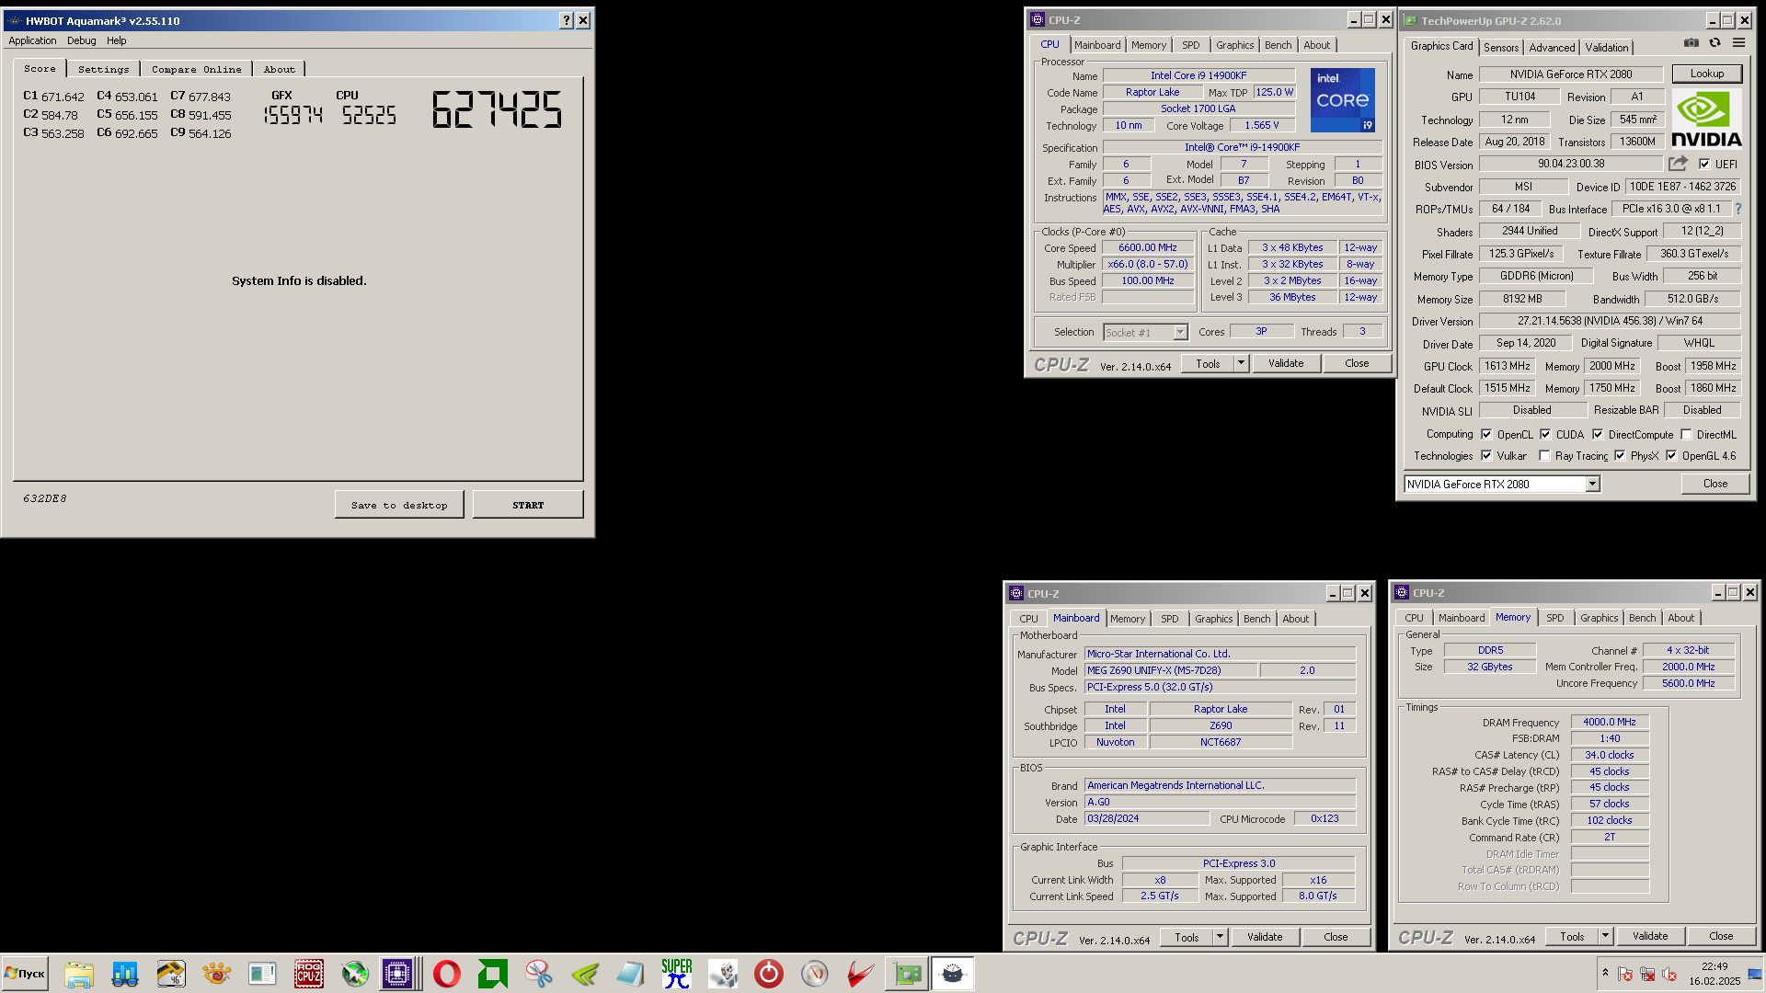This screenshot has width=1766, height=993.
Task: Open the NVIDIA taskbar icon
Action: coord(584,974)
